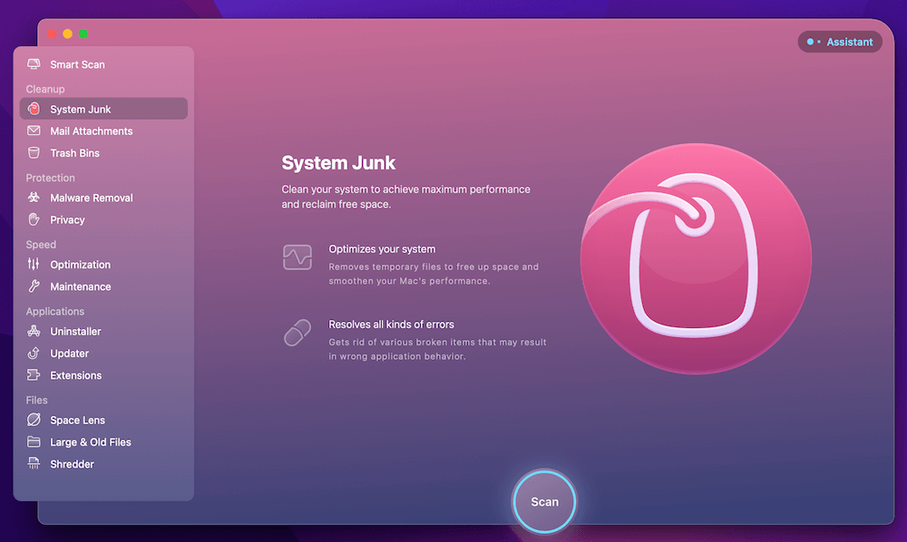Open the Maintenance tool
The height and width of the screenshot is (542, 907).
[x=82, y=286]
